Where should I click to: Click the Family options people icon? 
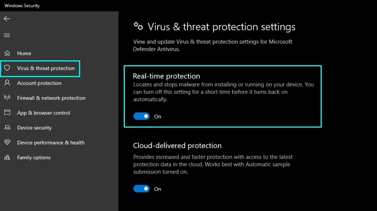[7, 158]
